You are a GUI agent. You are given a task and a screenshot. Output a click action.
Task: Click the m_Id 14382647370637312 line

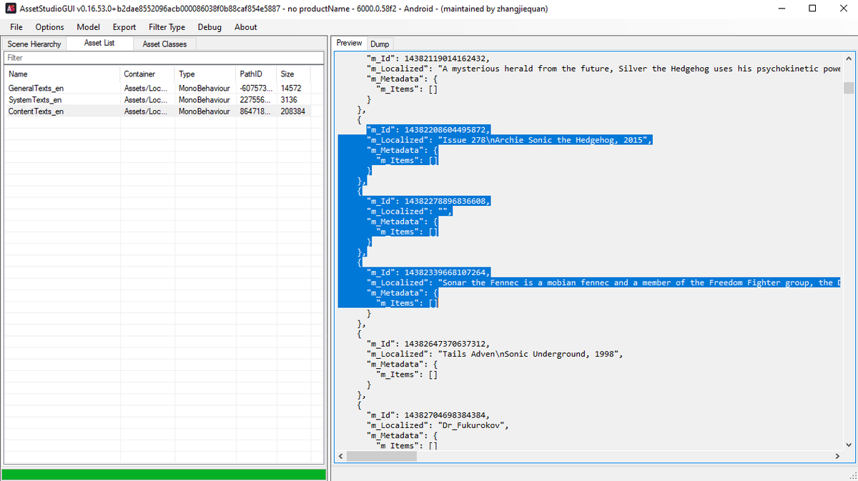click(428, 344)
